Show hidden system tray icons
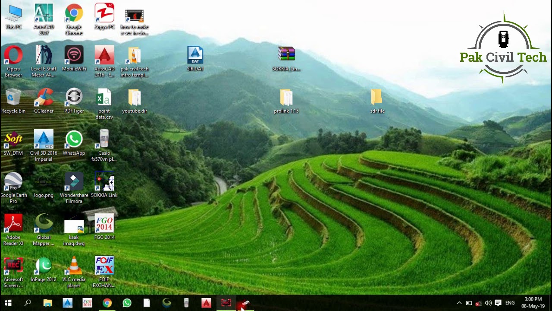552x311 pixels. click(459, 303)
